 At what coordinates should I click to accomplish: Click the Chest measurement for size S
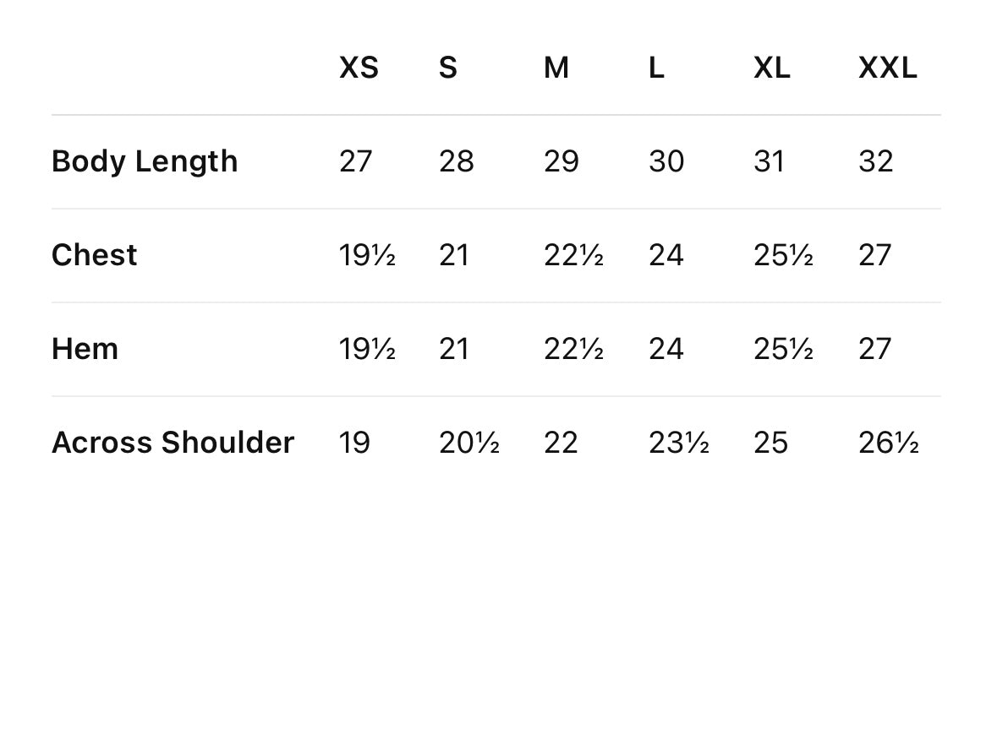[453, 255]
